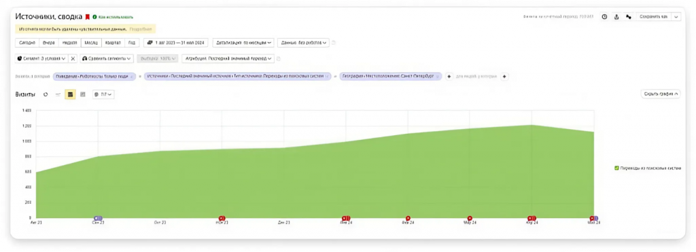Switch chart to line view icon
Viewport: 696px width, 252px height.
(x=58, y=94)
